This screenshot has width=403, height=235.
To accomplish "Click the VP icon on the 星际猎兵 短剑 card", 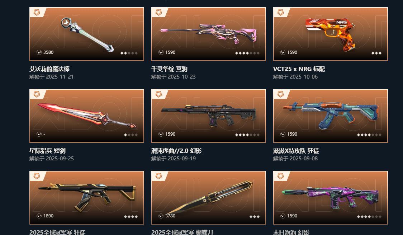I will pos(39,134).
